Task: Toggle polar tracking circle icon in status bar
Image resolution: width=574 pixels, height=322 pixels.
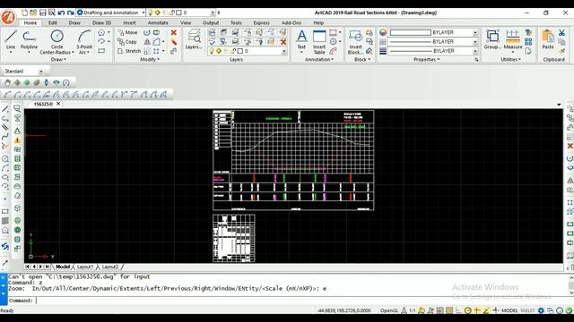Action: click(x=467, y=310)
